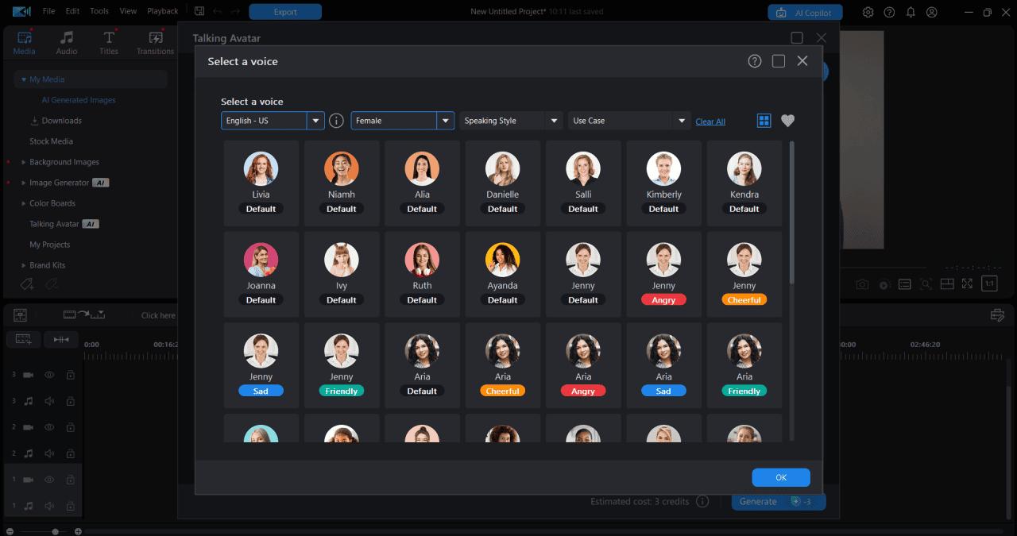Open the Female gender dropdown
Image resolution: width=1017 pixels, height=536 pixels.
[403, 121]
